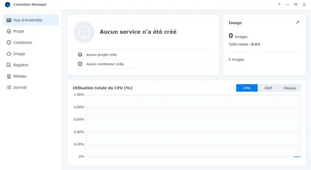Viewport: 311px width, 170px height.
Task: Click the Registre search icon
Action: (x=9, y=65)
